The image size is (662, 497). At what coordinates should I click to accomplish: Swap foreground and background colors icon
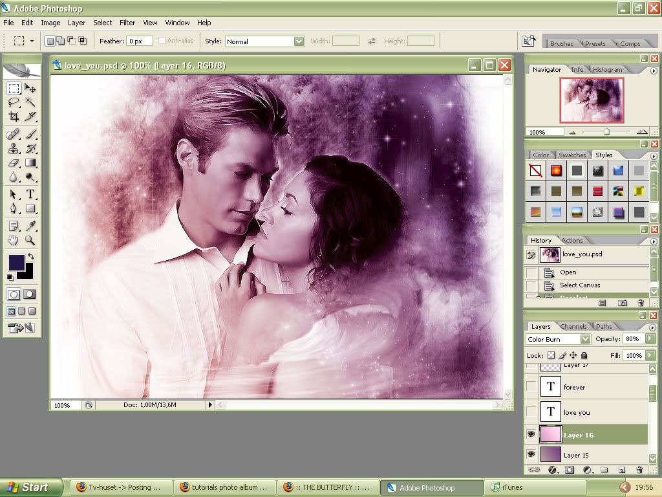(30, 256)
